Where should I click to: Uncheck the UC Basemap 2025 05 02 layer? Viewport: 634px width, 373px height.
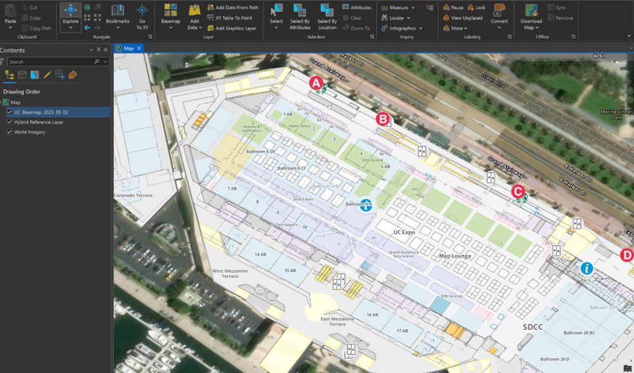pyautogui.click(x=10, y=112)
